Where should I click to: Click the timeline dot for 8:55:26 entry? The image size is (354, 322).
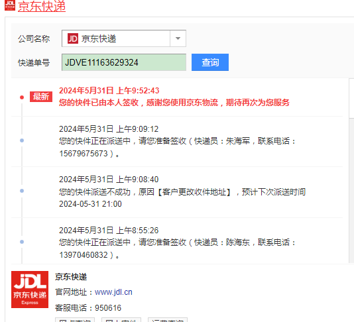click(x=22, y=242)
